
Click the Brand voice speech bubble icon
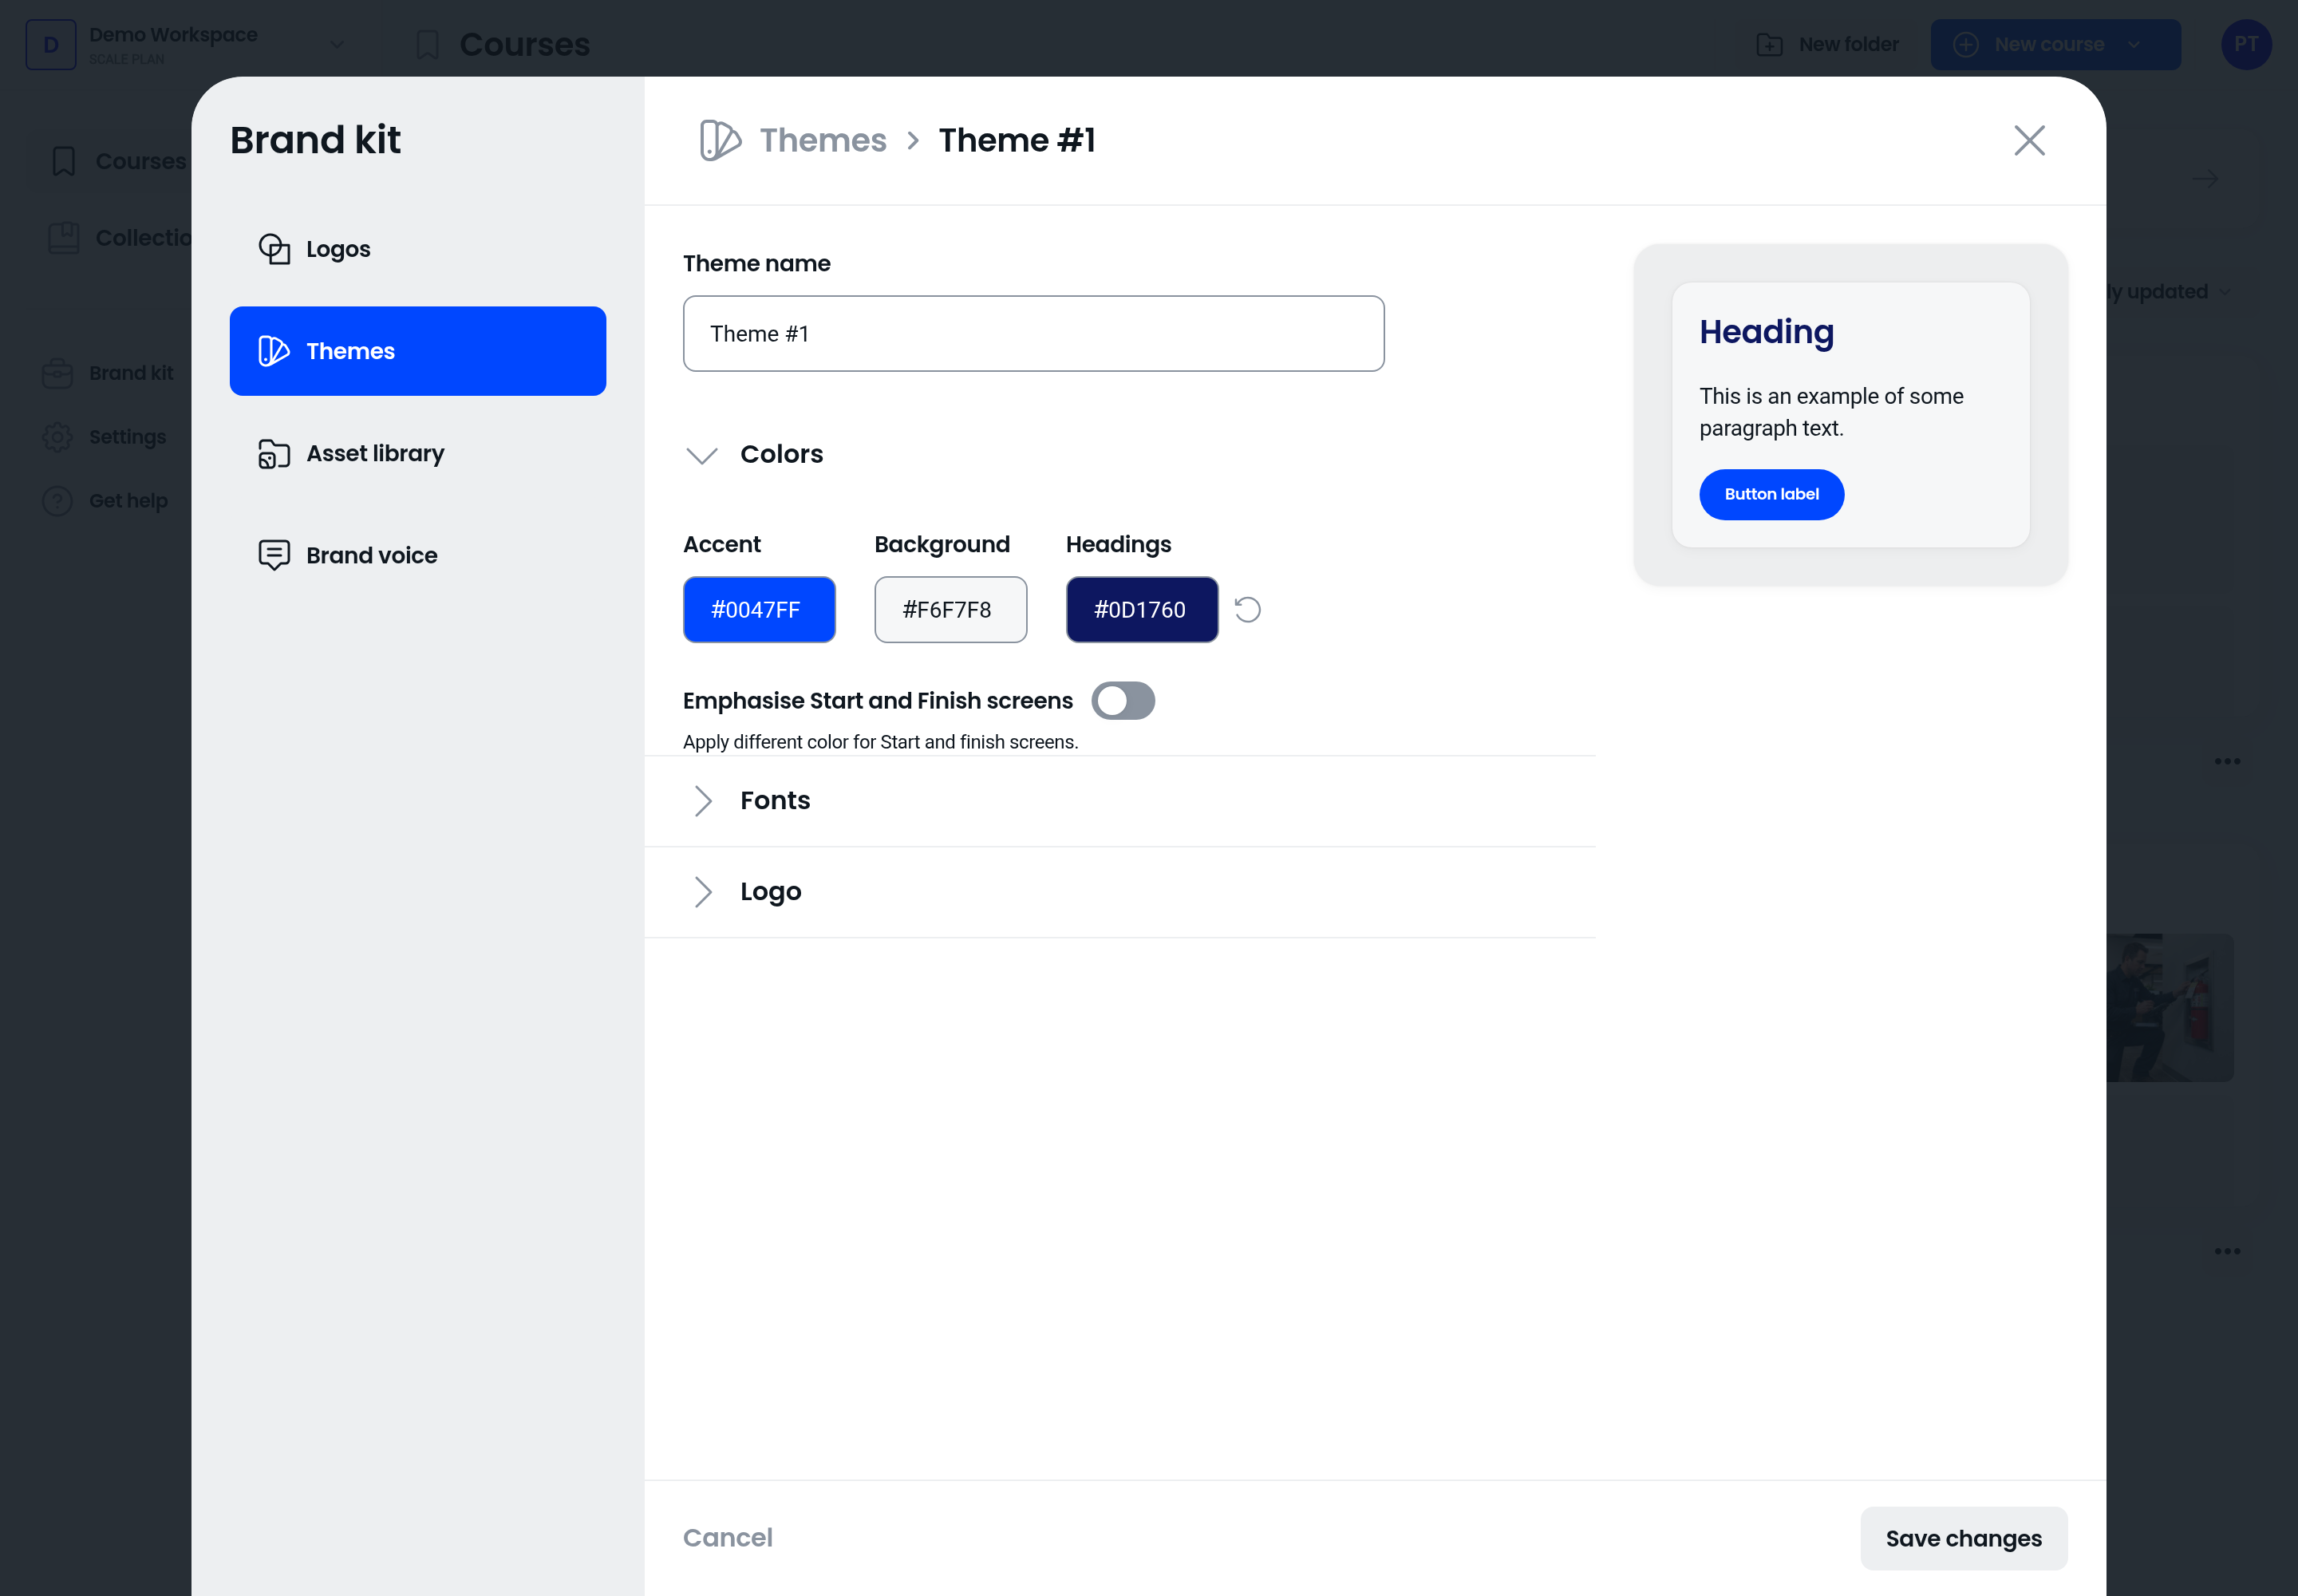pyautogui.click(x=274, y=555)
